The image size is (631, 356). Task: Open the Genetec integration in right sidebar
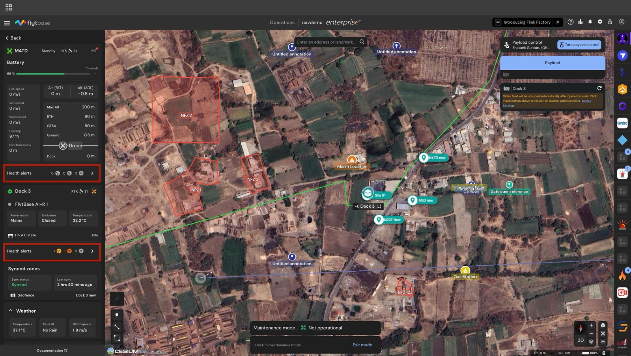tap(622, 123)
